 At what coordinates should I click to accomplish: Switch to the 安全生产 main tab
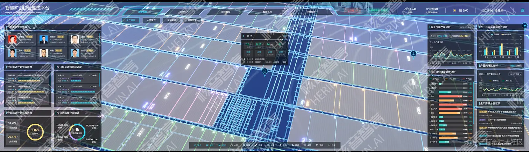[184, 12]
